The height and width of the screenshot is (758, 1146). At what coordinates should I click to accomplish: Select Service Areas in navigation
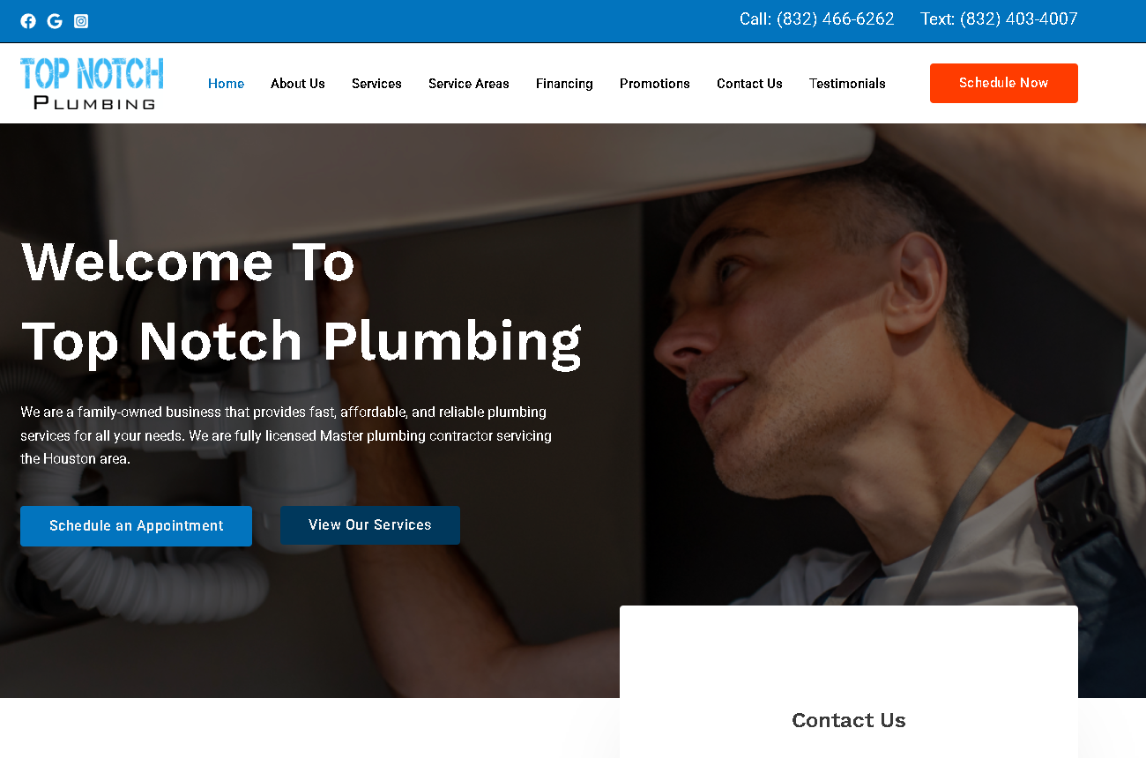tap(469, 84)
